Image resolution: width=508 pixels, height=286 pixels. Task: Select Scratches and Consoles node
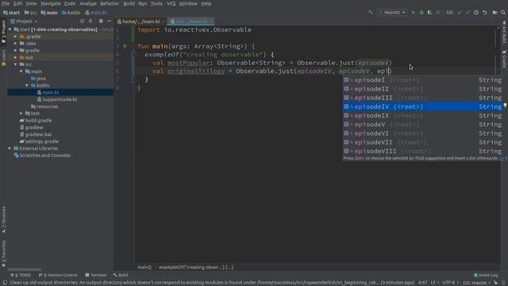pyautogui.click(x=42, y=156)
